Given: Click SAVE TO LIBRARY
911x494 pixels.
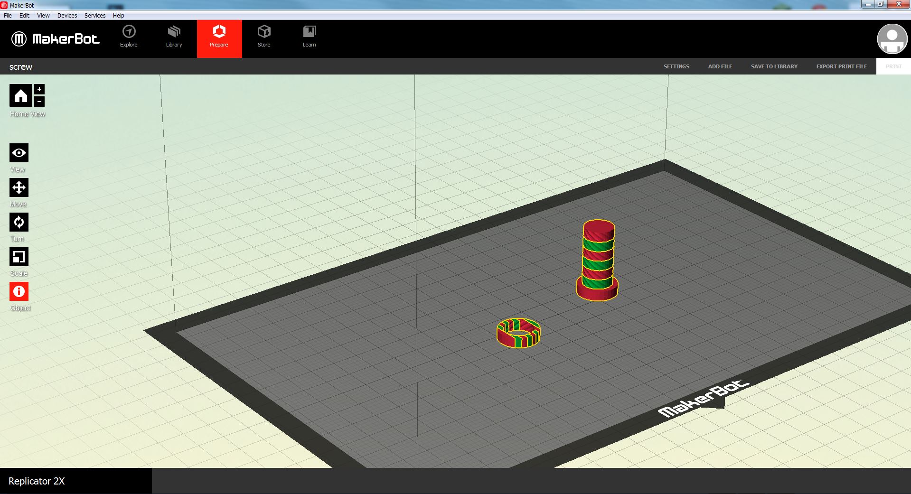Looking at the screenshot, I should [x=774, y=66].
